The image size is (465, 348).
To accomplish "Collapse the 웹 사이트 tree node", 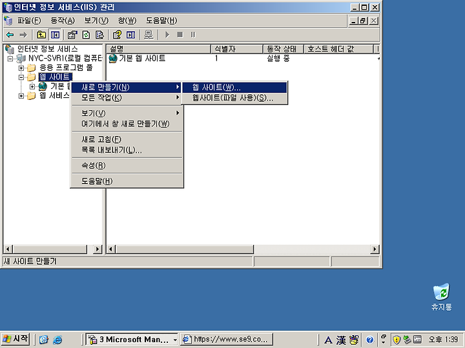I will tap(21, 77).
